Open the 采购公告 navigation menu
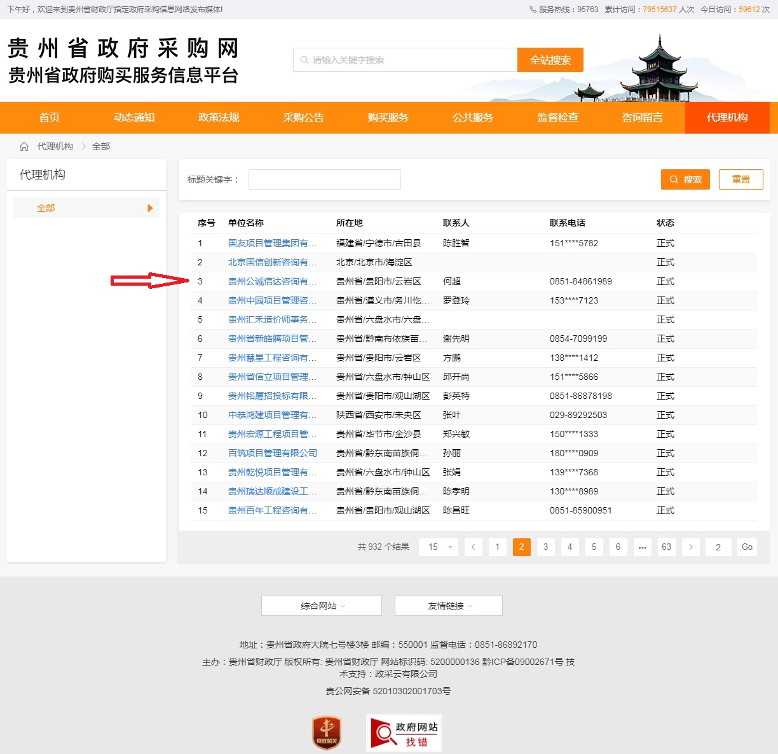 303,118
